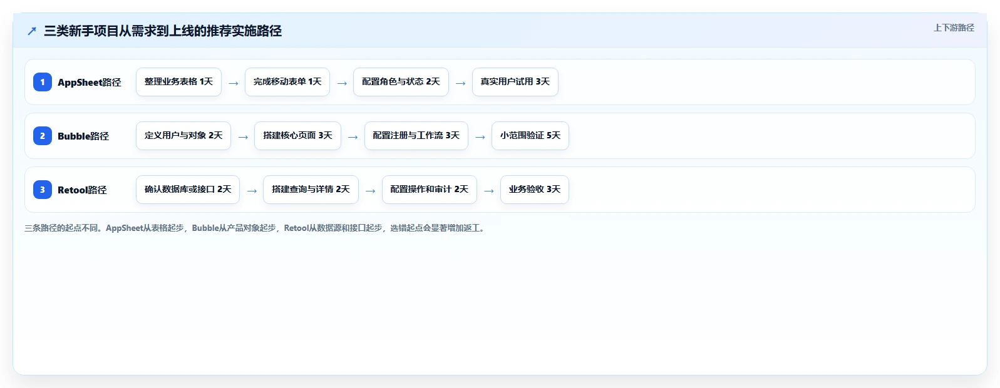Click the footnote starting with 三条路径的起点不同
Viewport: 1000px width, 388px height.
click(x=256, y=228)
